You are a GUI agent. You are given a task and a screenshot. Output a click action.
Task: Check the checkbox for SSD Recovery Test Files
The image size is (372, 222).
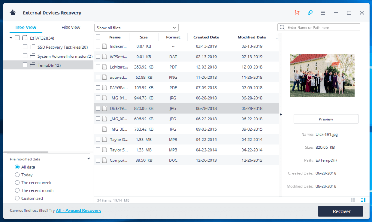pyautogui.click(x=25, y=46)
